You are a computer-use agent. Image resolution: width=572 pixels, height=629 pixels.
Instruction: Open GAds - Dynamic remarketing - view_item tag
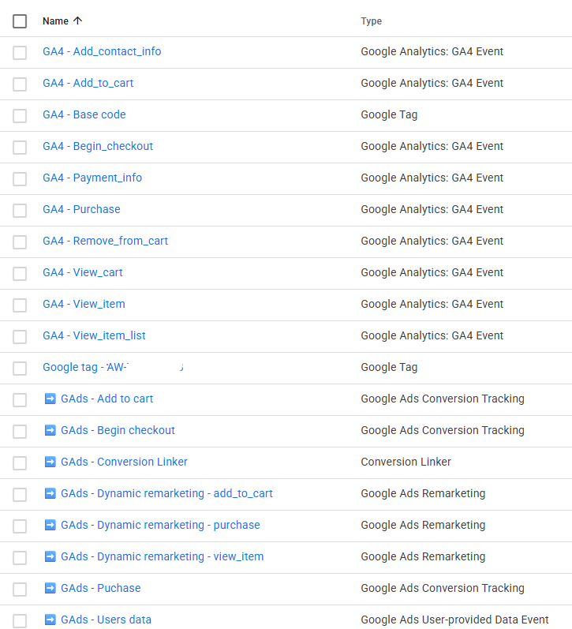point(162,556)
